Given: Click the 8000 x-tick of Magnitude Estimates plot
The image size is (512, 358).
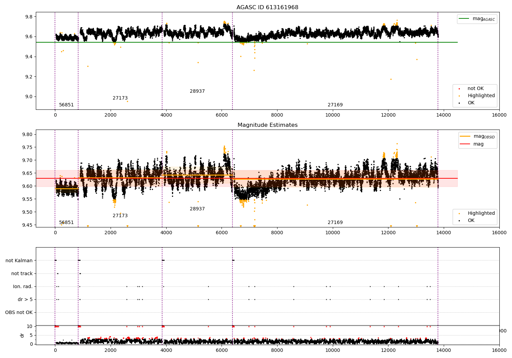Looking at the screenshot, I should point(277,233).
